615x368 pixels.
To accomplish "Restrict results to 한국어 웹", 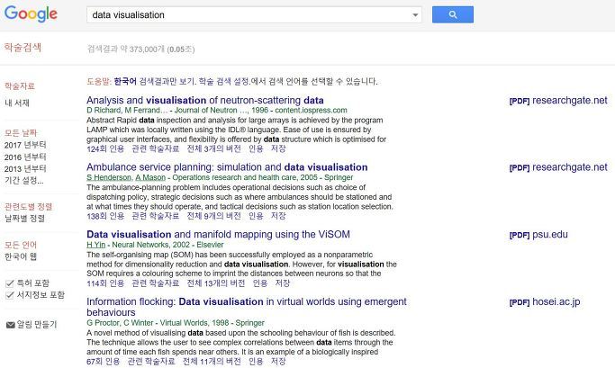I will click(x=21, y=256).
